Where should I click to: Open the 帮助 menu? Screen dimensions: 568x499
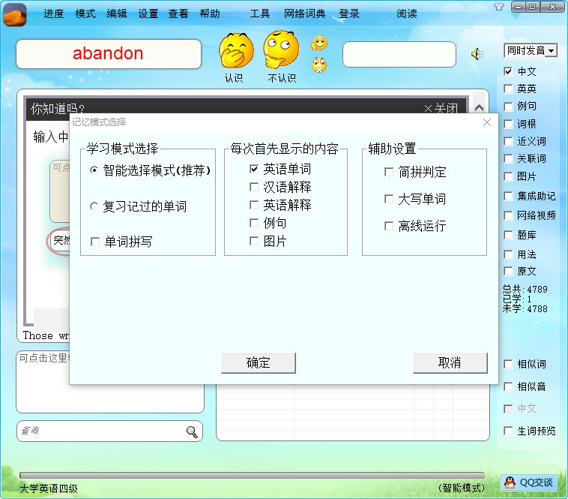(210, 14)
